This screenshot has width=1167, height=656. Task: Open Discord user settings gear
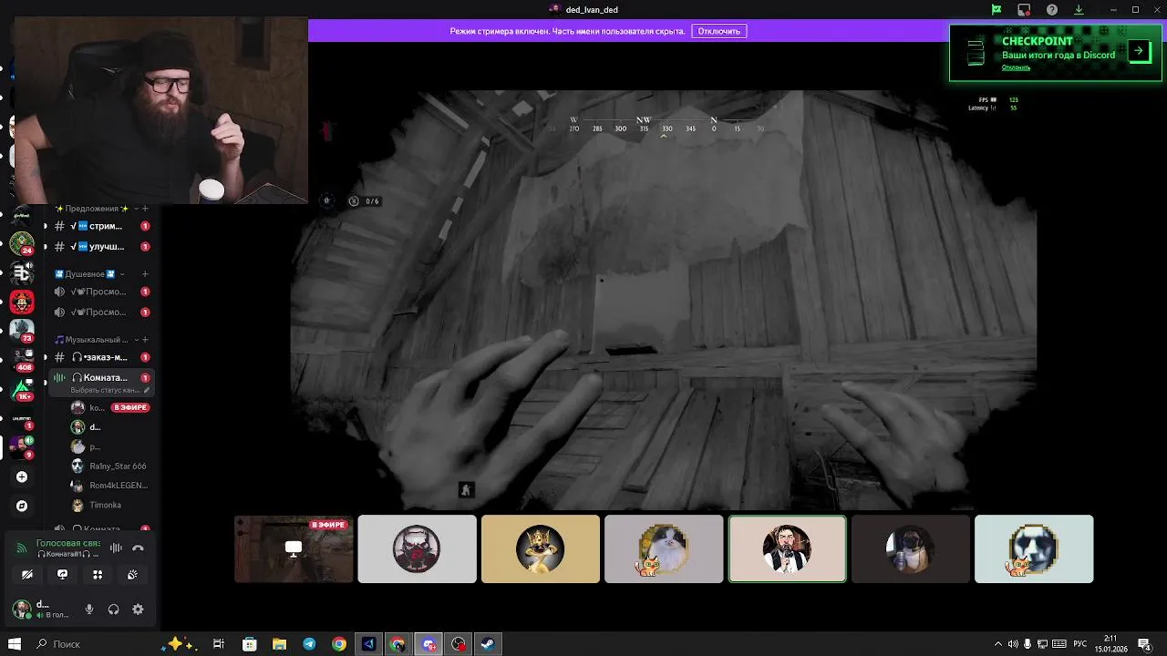tap(138, 610)
